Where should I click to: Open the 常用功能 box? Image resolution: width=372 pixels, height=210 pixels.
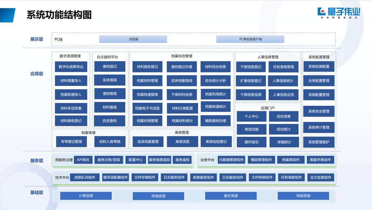[251, 129]
